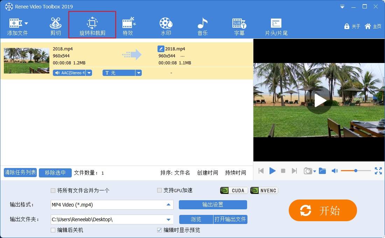
Task: Open the 字幕 subtitle tool
Action: [239, 27]
